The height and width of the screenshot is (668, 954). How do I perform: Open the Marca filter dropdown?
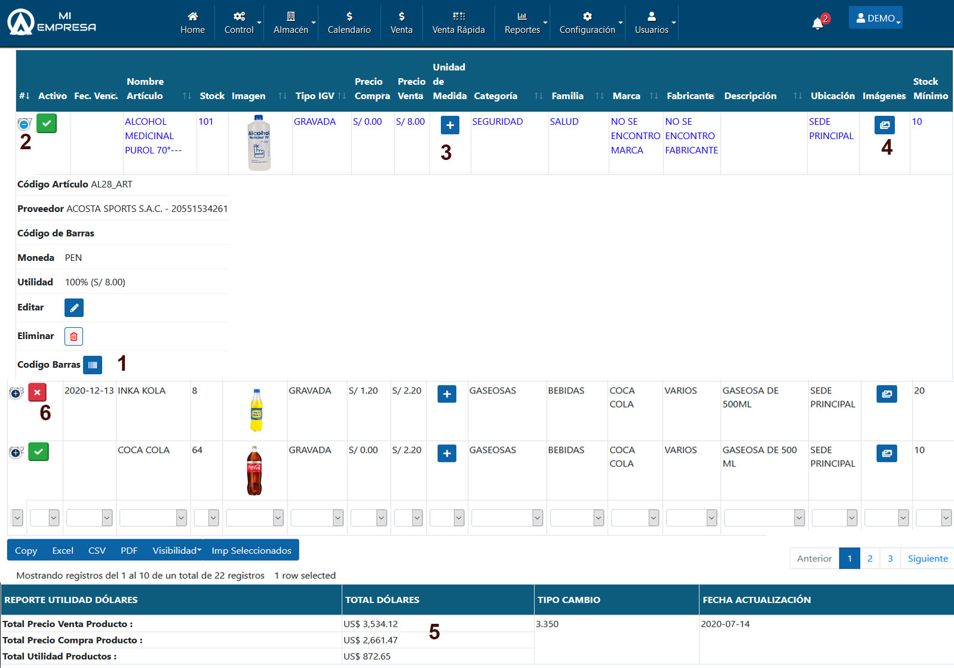point(635,518)
